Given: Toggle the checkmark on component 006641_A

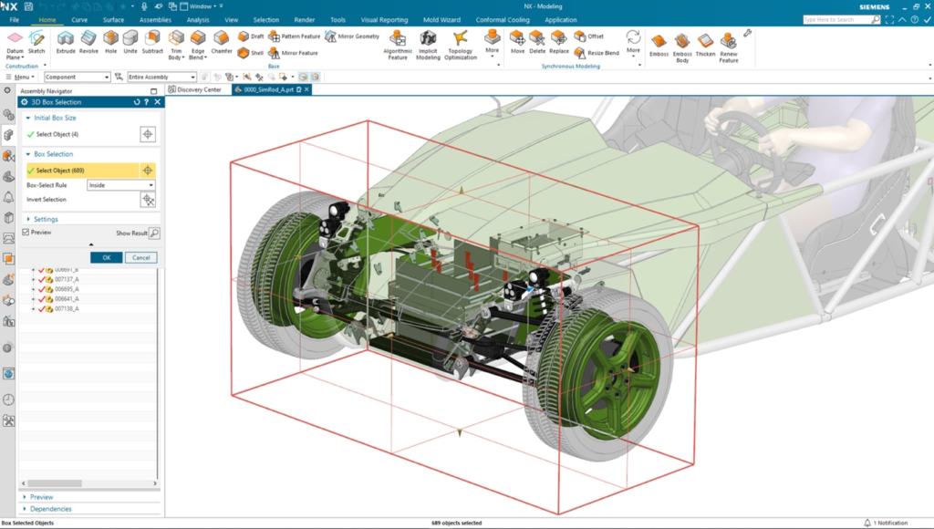Looking at the screenshot, I should [41, 297].
